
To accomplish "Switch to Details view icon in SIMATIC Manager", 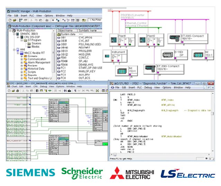I will tap(78, 20).
